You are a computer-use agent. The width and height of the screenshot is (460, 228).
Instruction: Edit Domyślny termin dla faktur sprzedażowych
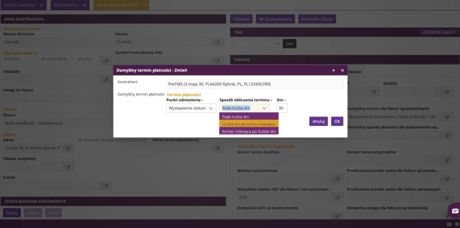447,117
